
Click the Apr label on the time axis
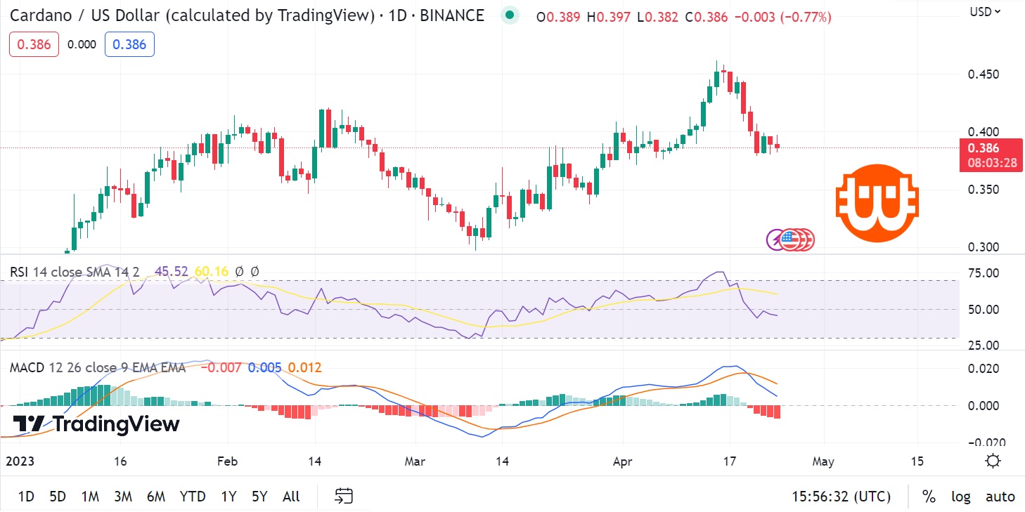[x=622, y=461]
